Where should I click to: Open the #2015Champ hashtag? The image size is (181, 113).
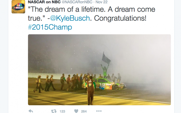pyautogui.click(x=50, y=27)
